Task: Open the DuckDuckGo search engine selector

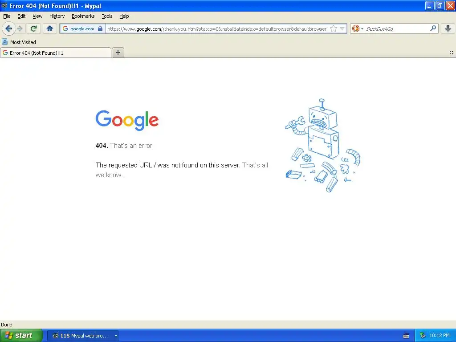Action: 358,28
